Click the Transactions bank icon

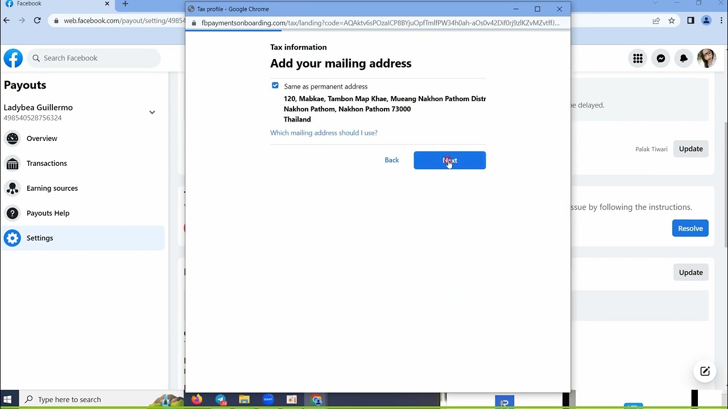pyautogui.click(x=13, y=164)
